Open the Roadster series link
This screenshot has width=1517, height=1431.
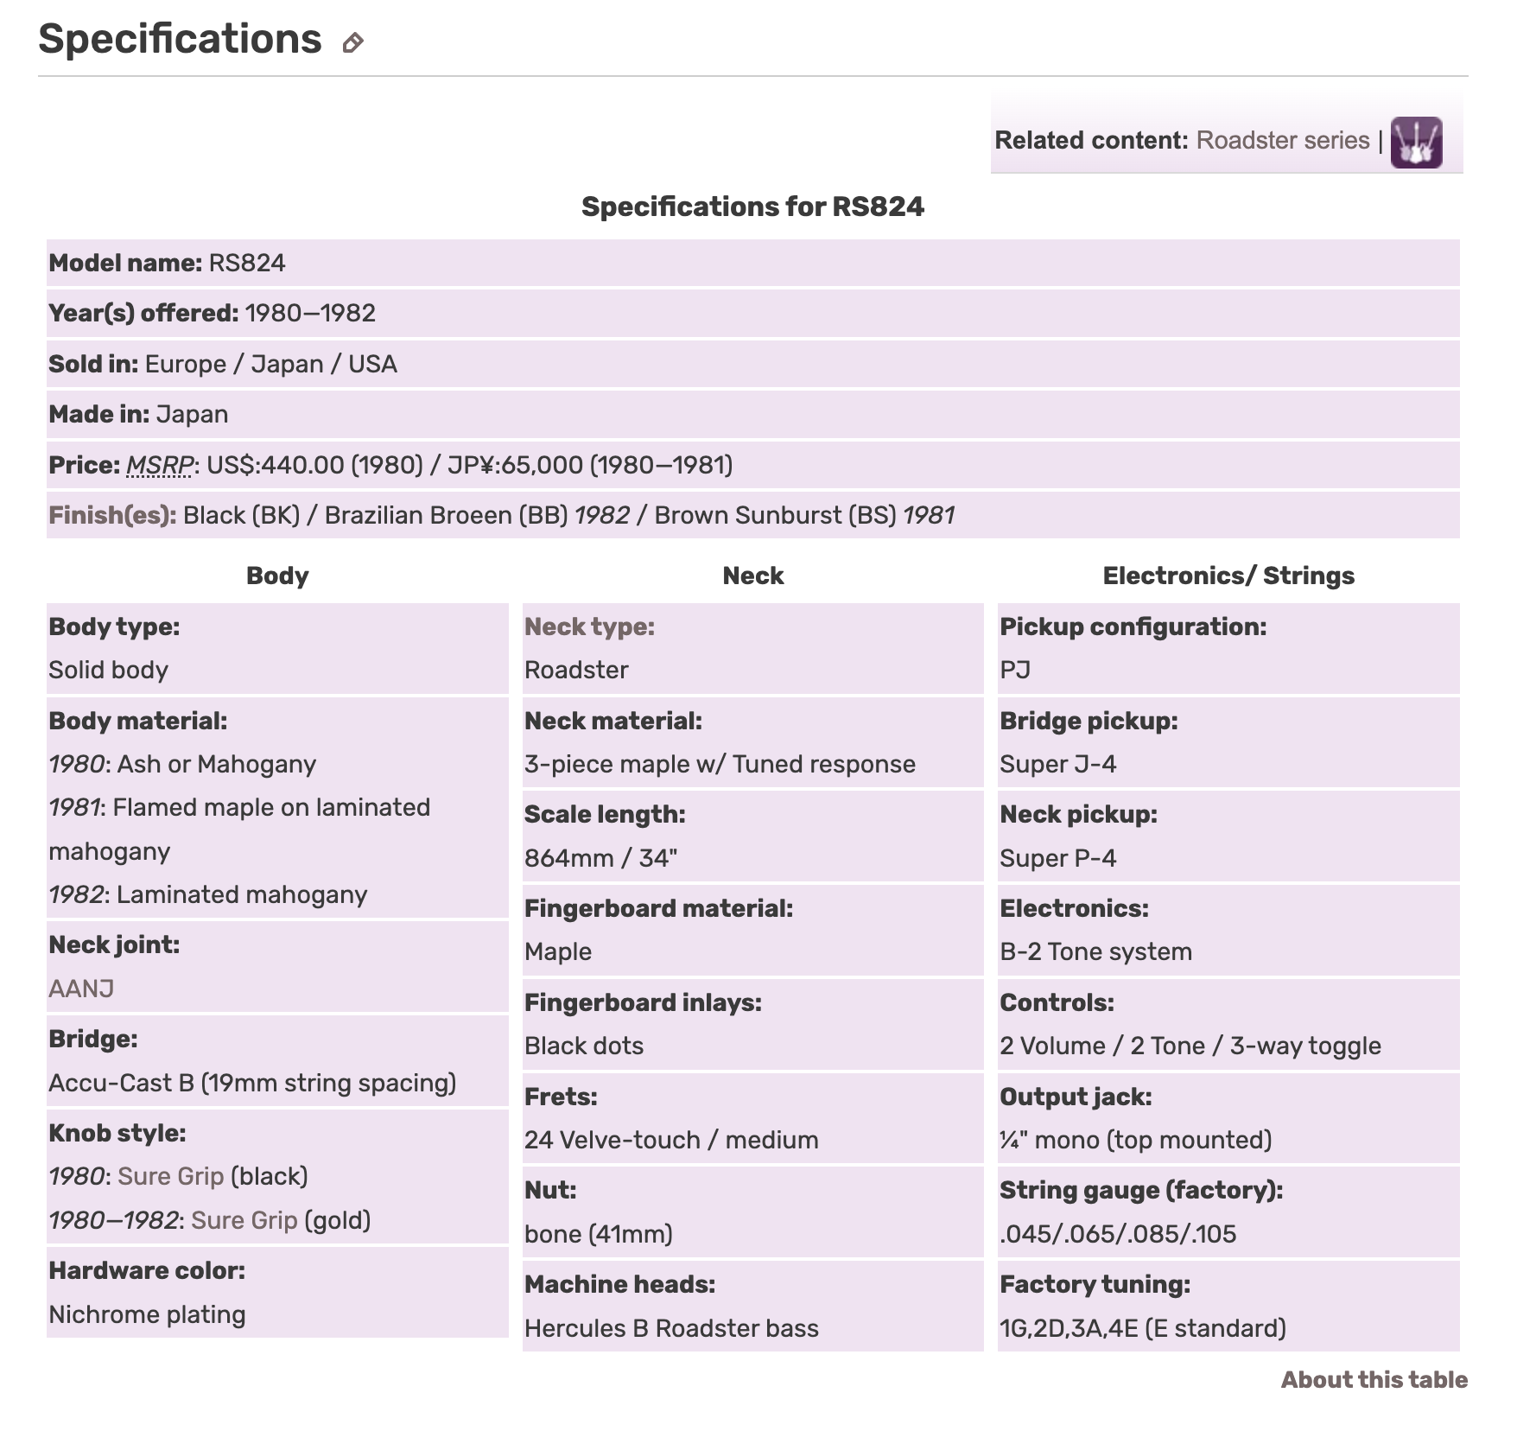click(1282, 140)
